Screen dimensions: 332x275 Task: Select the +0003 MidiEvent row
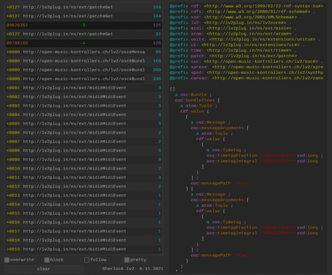tap(83, 106)
